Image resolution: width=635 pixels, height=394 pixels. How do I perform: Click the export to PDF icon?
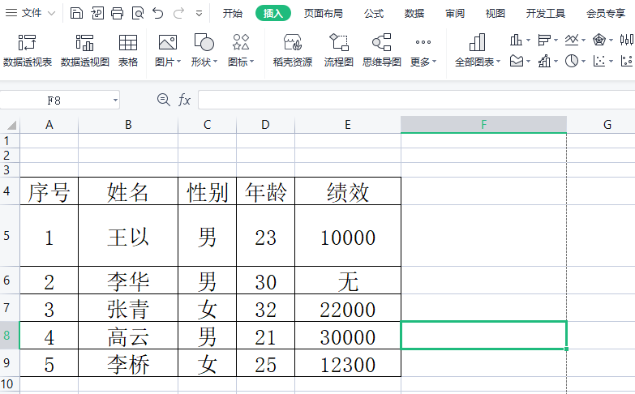click(x=97, y=13)
